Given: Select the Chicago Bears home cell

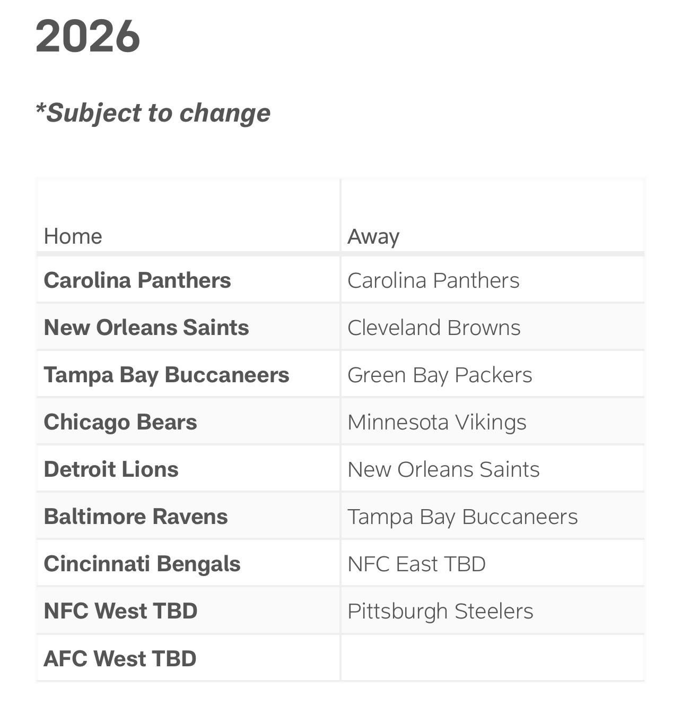Looking at the screenshot, I should coord(120,422).
